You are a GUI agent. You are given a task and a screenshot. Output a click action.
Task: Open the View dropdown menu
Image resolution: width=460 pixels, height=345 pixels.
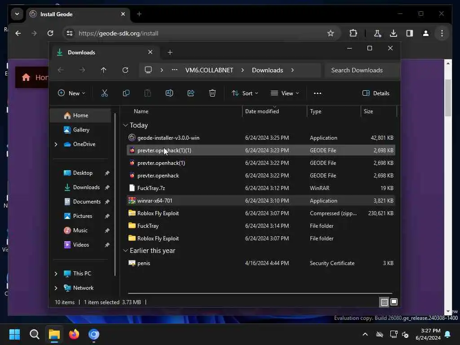coord(284,93)
